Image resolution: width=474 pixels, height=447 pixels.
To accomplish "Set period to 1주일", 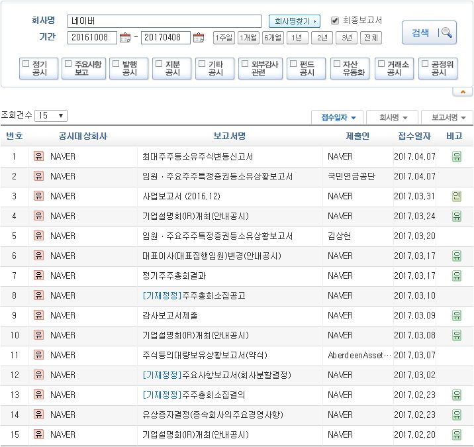I will (224, 38).
